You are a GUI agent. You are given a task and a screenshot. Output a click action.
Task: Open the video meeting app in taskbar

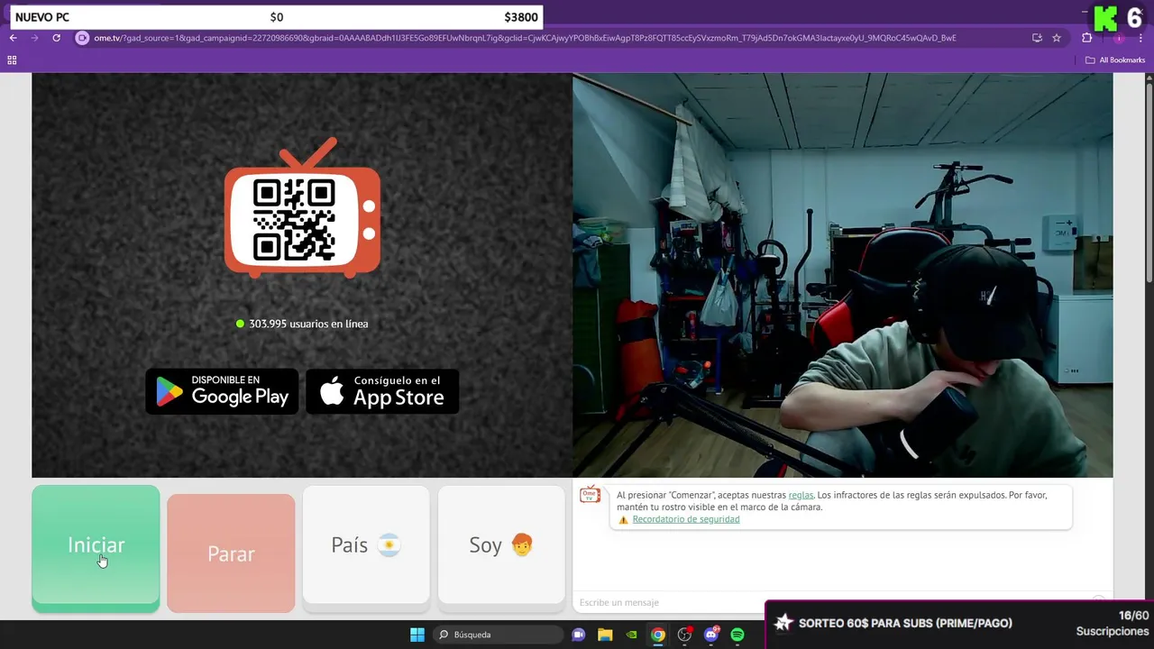[x=579, y=635]
